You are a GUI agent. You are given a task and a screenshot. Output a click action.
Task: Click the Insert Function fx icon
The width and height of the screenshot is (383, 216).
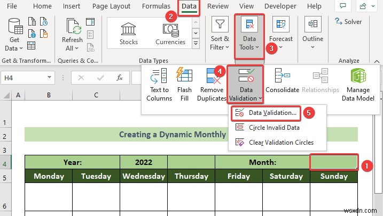120,78
